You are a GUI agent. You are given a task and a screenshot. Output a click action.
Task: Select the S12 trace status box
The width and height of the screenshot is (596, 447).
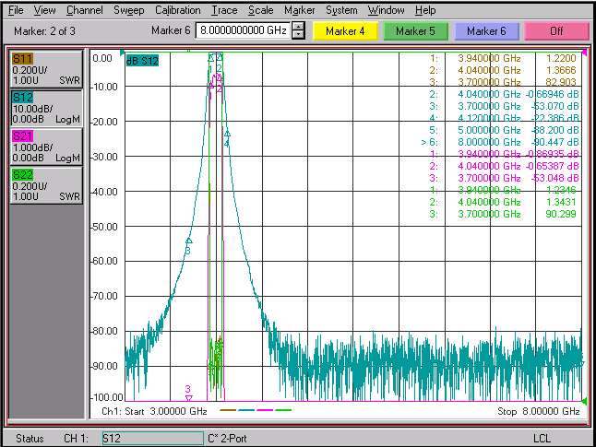[46, 108]
